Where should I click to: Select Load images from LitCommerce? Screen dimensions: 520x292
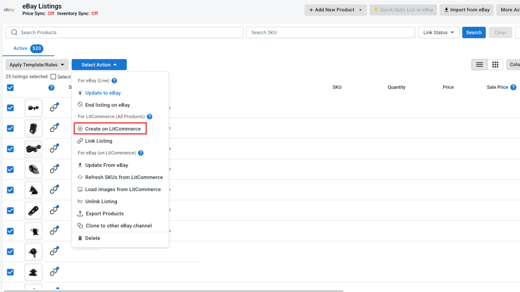coord(123,189)
